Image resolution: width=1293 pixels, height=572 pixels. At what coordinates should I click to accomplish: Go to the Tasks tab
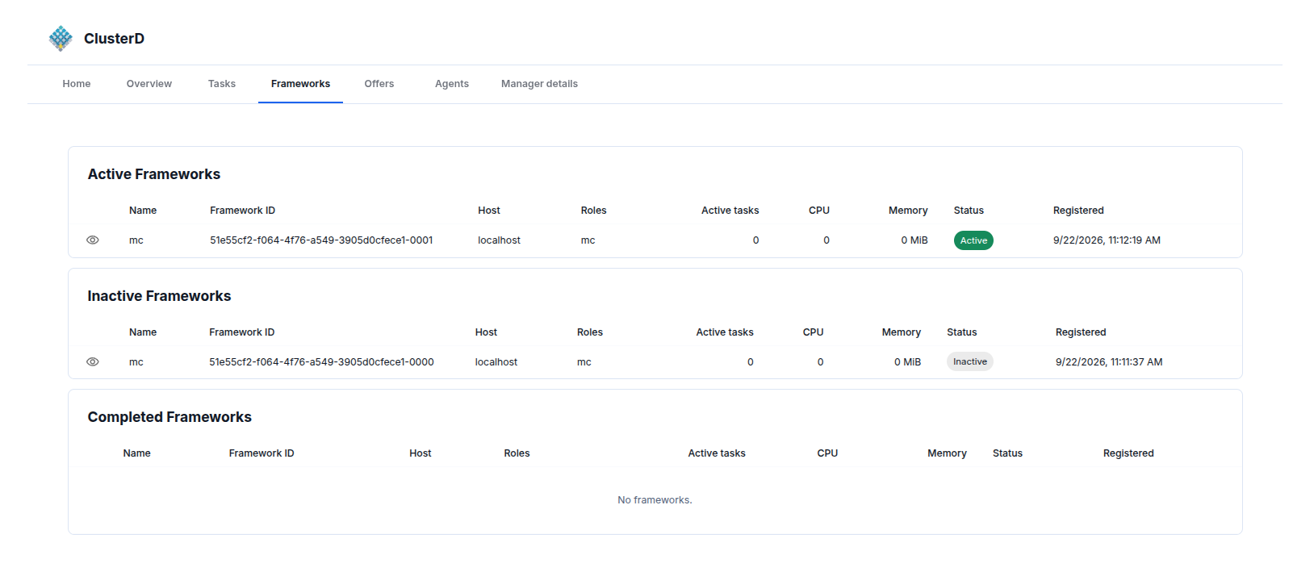click(x=222, y=84)
